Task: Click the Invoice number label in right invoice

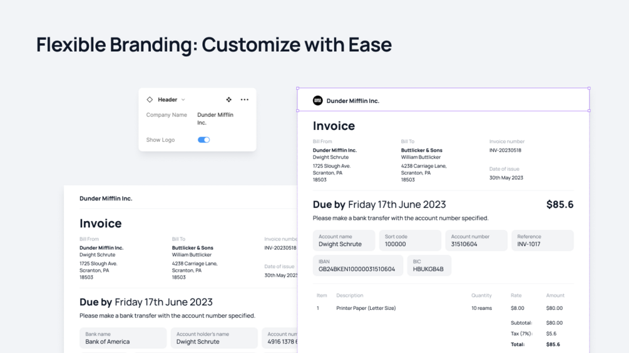Action: [507, 142]
